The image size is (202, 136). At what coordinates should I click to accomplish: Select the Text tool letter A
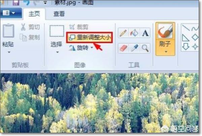[x=145, y=33]
